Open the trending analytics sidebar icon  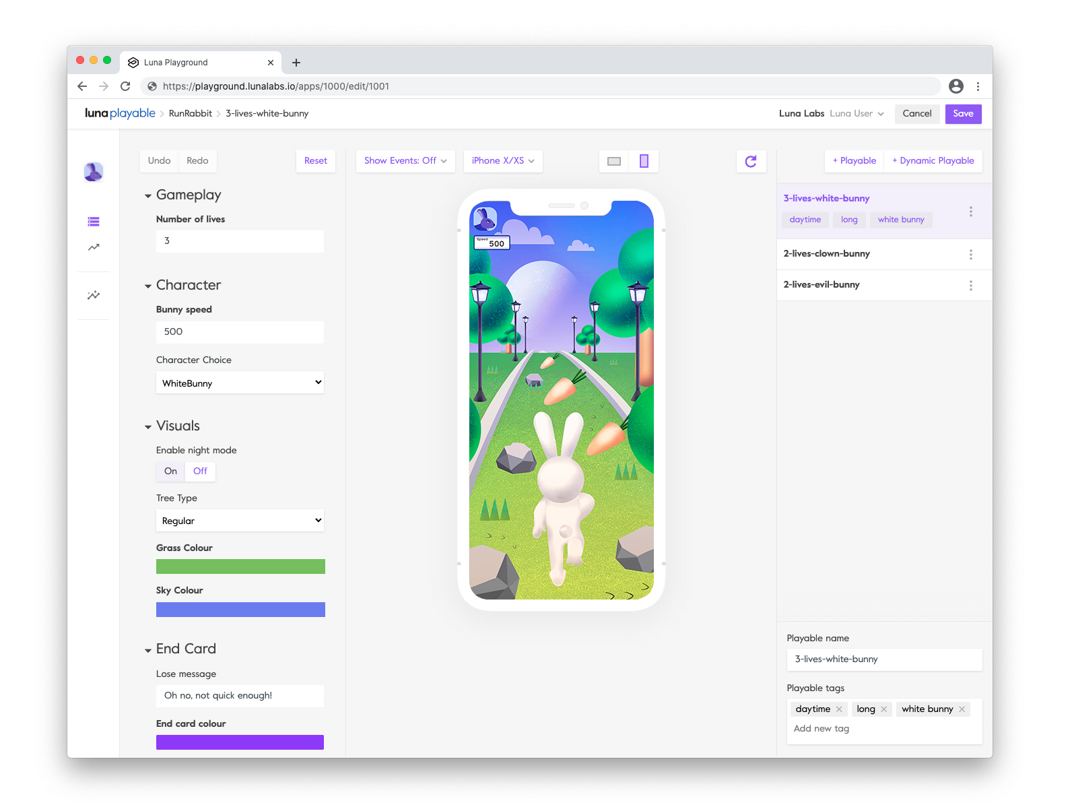(94, 247)
